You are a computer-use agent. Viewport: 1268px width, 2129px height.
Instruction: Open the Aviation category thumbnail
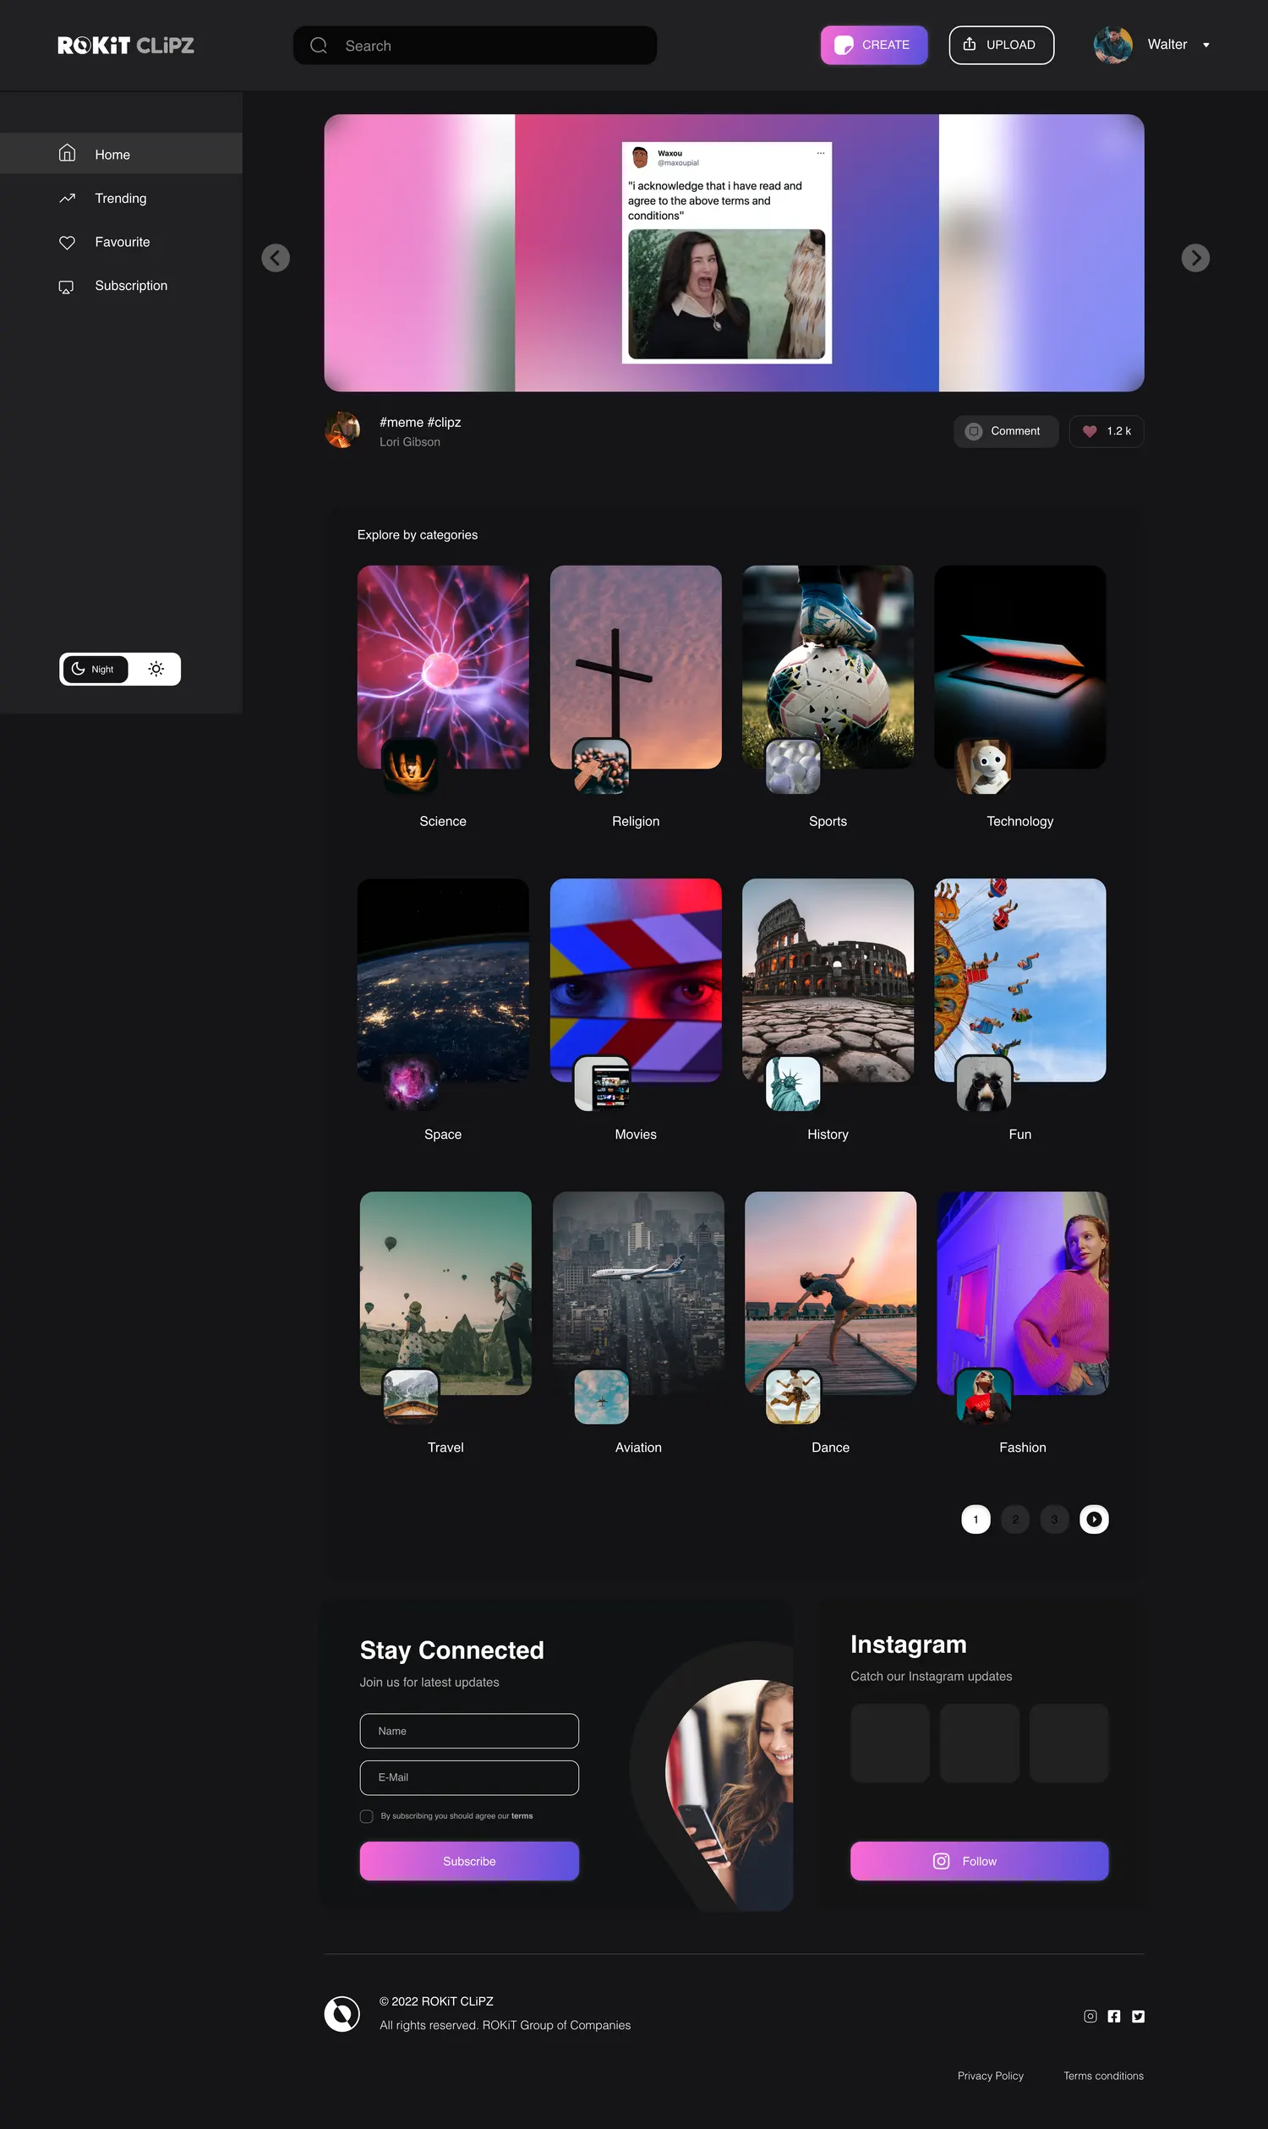tap(638, 1293)
